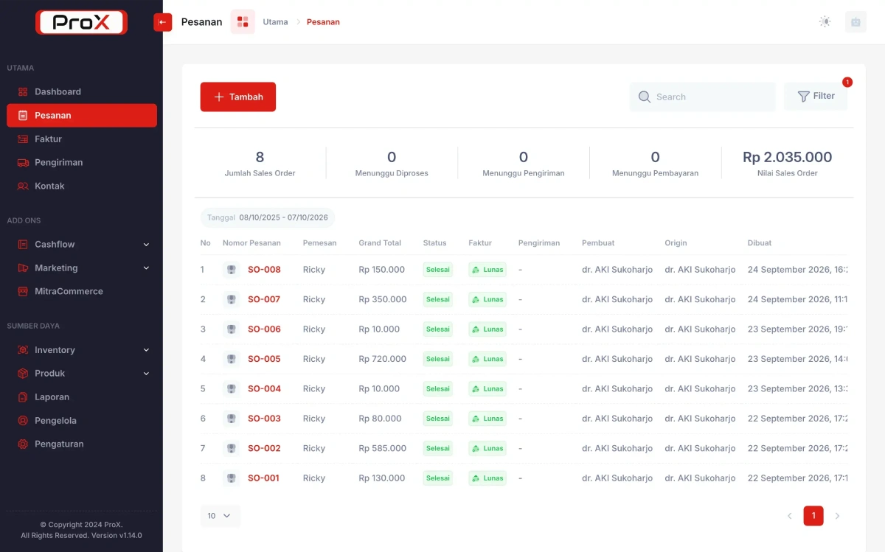
Task: Go to Dashboard in the sidebar
Action: pyautogui.click(x=82, y=92)
